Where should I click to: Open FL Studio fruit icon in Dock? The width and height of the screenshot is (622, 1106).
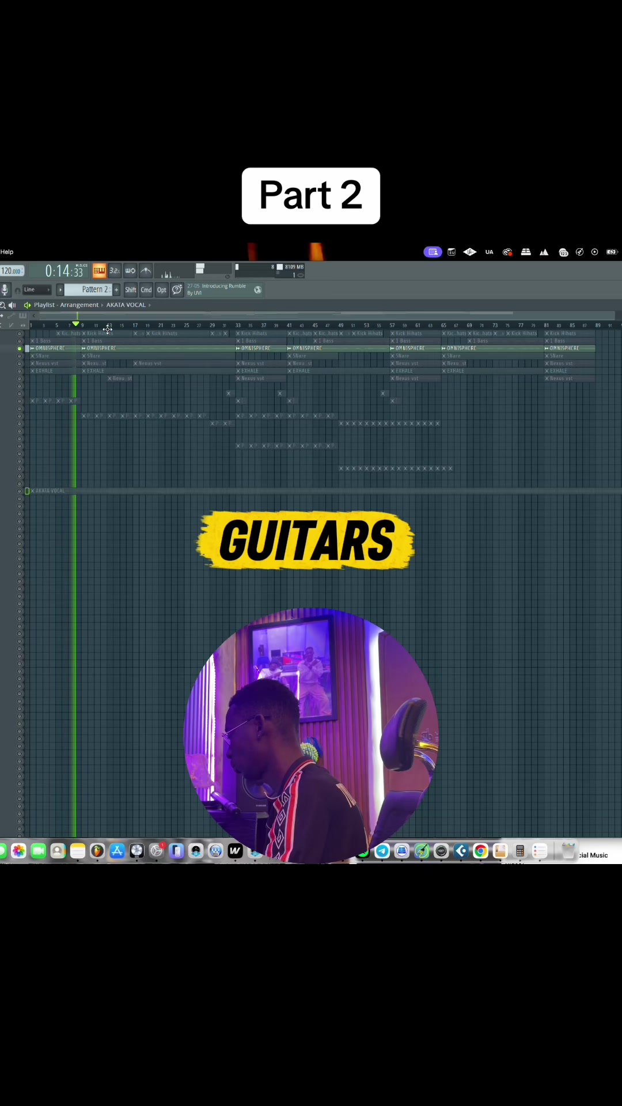pyautogui.click(x=97, y=851)
